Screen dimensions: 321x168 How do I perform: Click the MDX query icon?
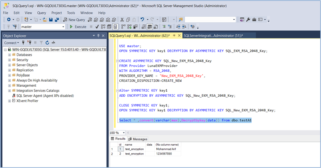click(x=96, y=20)
